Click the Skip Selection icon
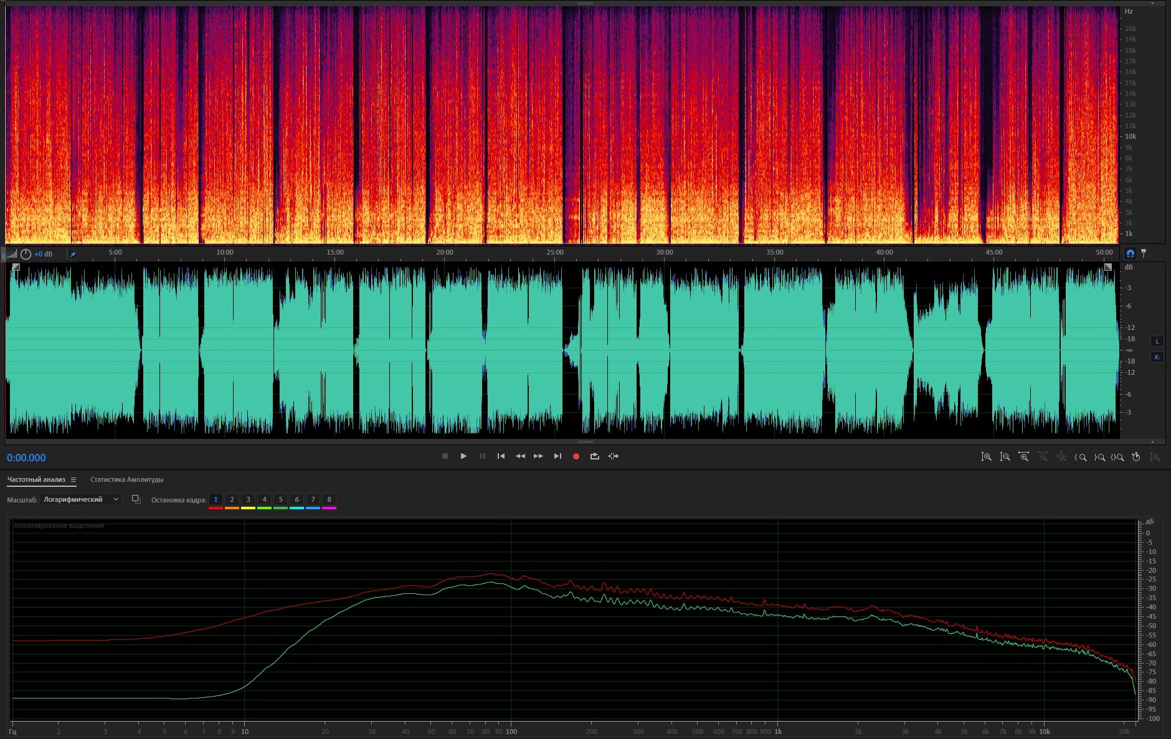The image size is (1171, 739). (614, 456)
